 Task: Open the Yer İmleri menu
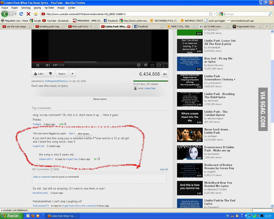[x=49, y=7]
